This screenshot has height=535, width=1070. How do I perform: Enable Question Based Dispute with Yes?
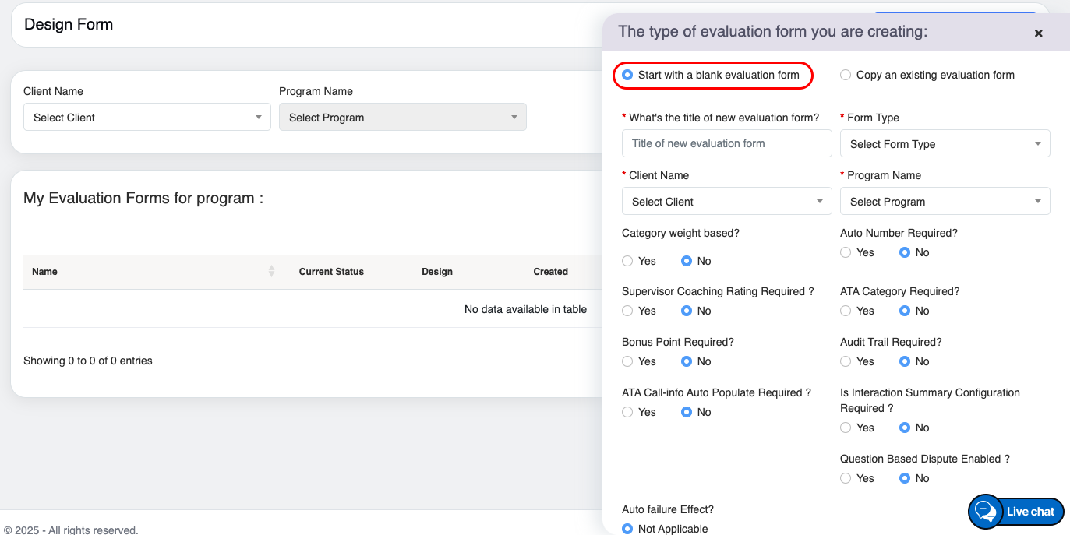click(846, 478)
